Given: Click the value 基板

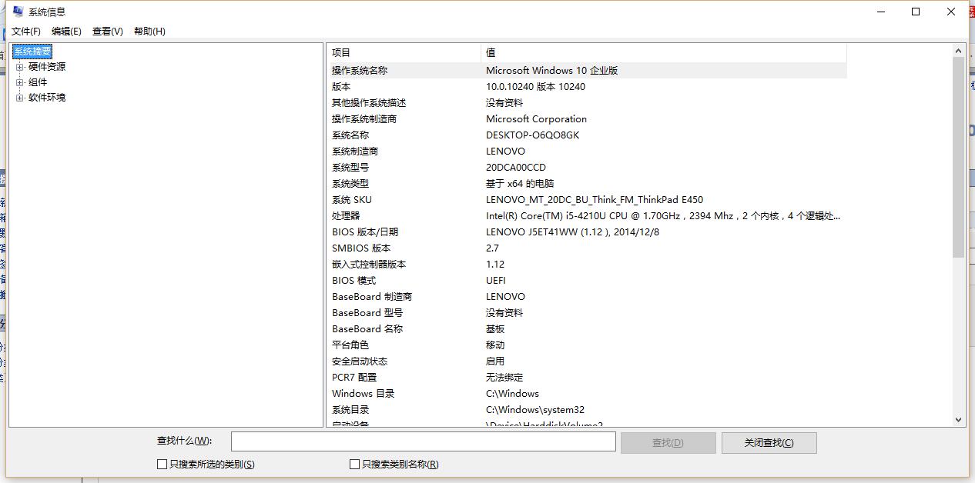Looking at the screenshot, I should pyautogui.click(x=495, y=329).
